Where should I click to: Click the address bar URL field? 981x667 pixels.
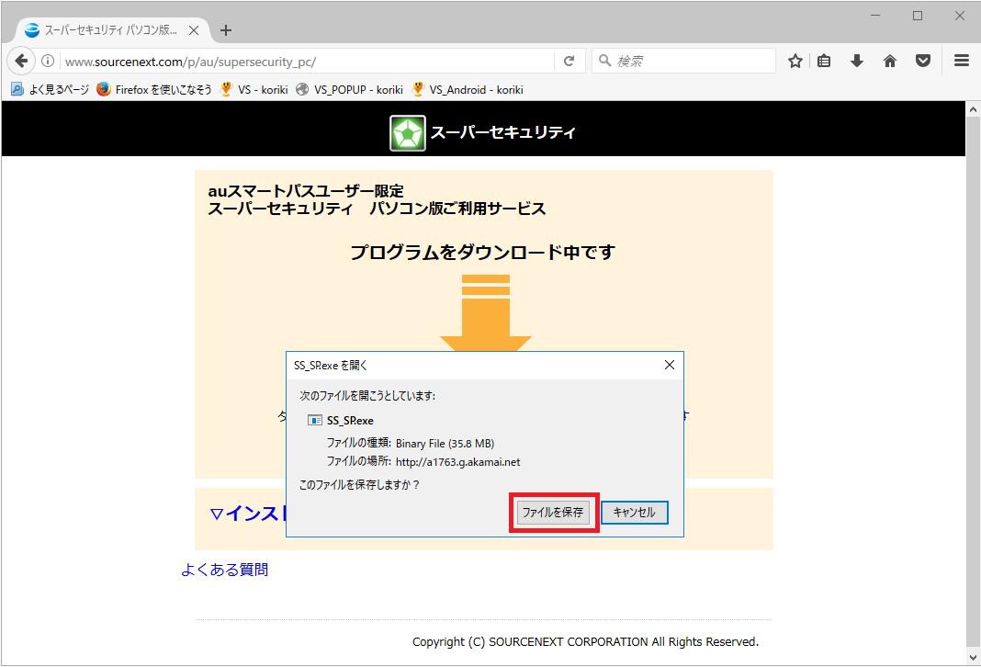coord(307,62)
